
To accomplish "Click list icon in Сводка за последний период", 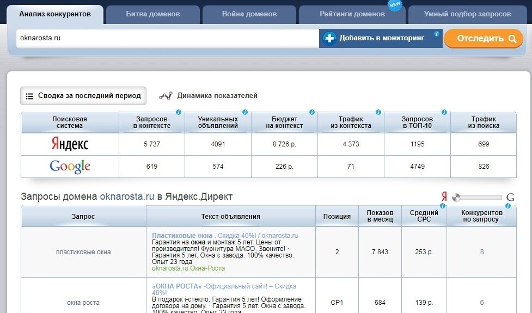I will [29, 96].
